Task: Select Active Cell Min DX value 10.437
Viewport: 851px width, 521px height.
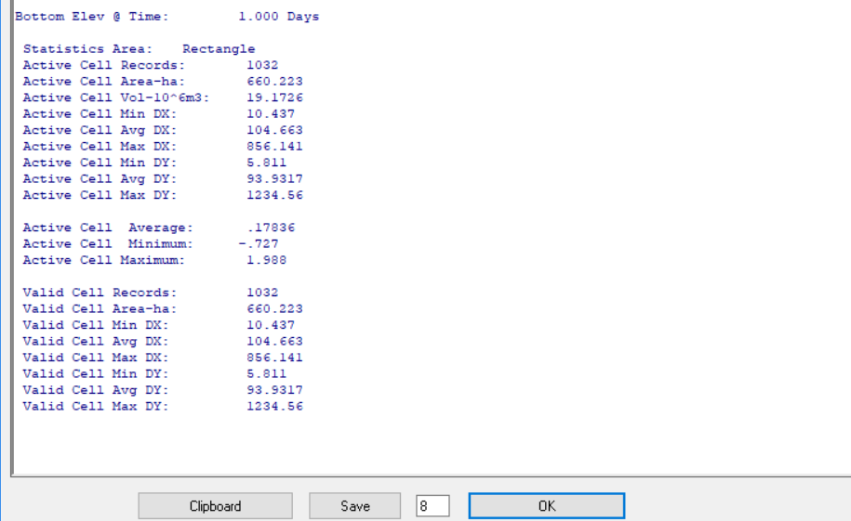Action: (x=271, y=114)
